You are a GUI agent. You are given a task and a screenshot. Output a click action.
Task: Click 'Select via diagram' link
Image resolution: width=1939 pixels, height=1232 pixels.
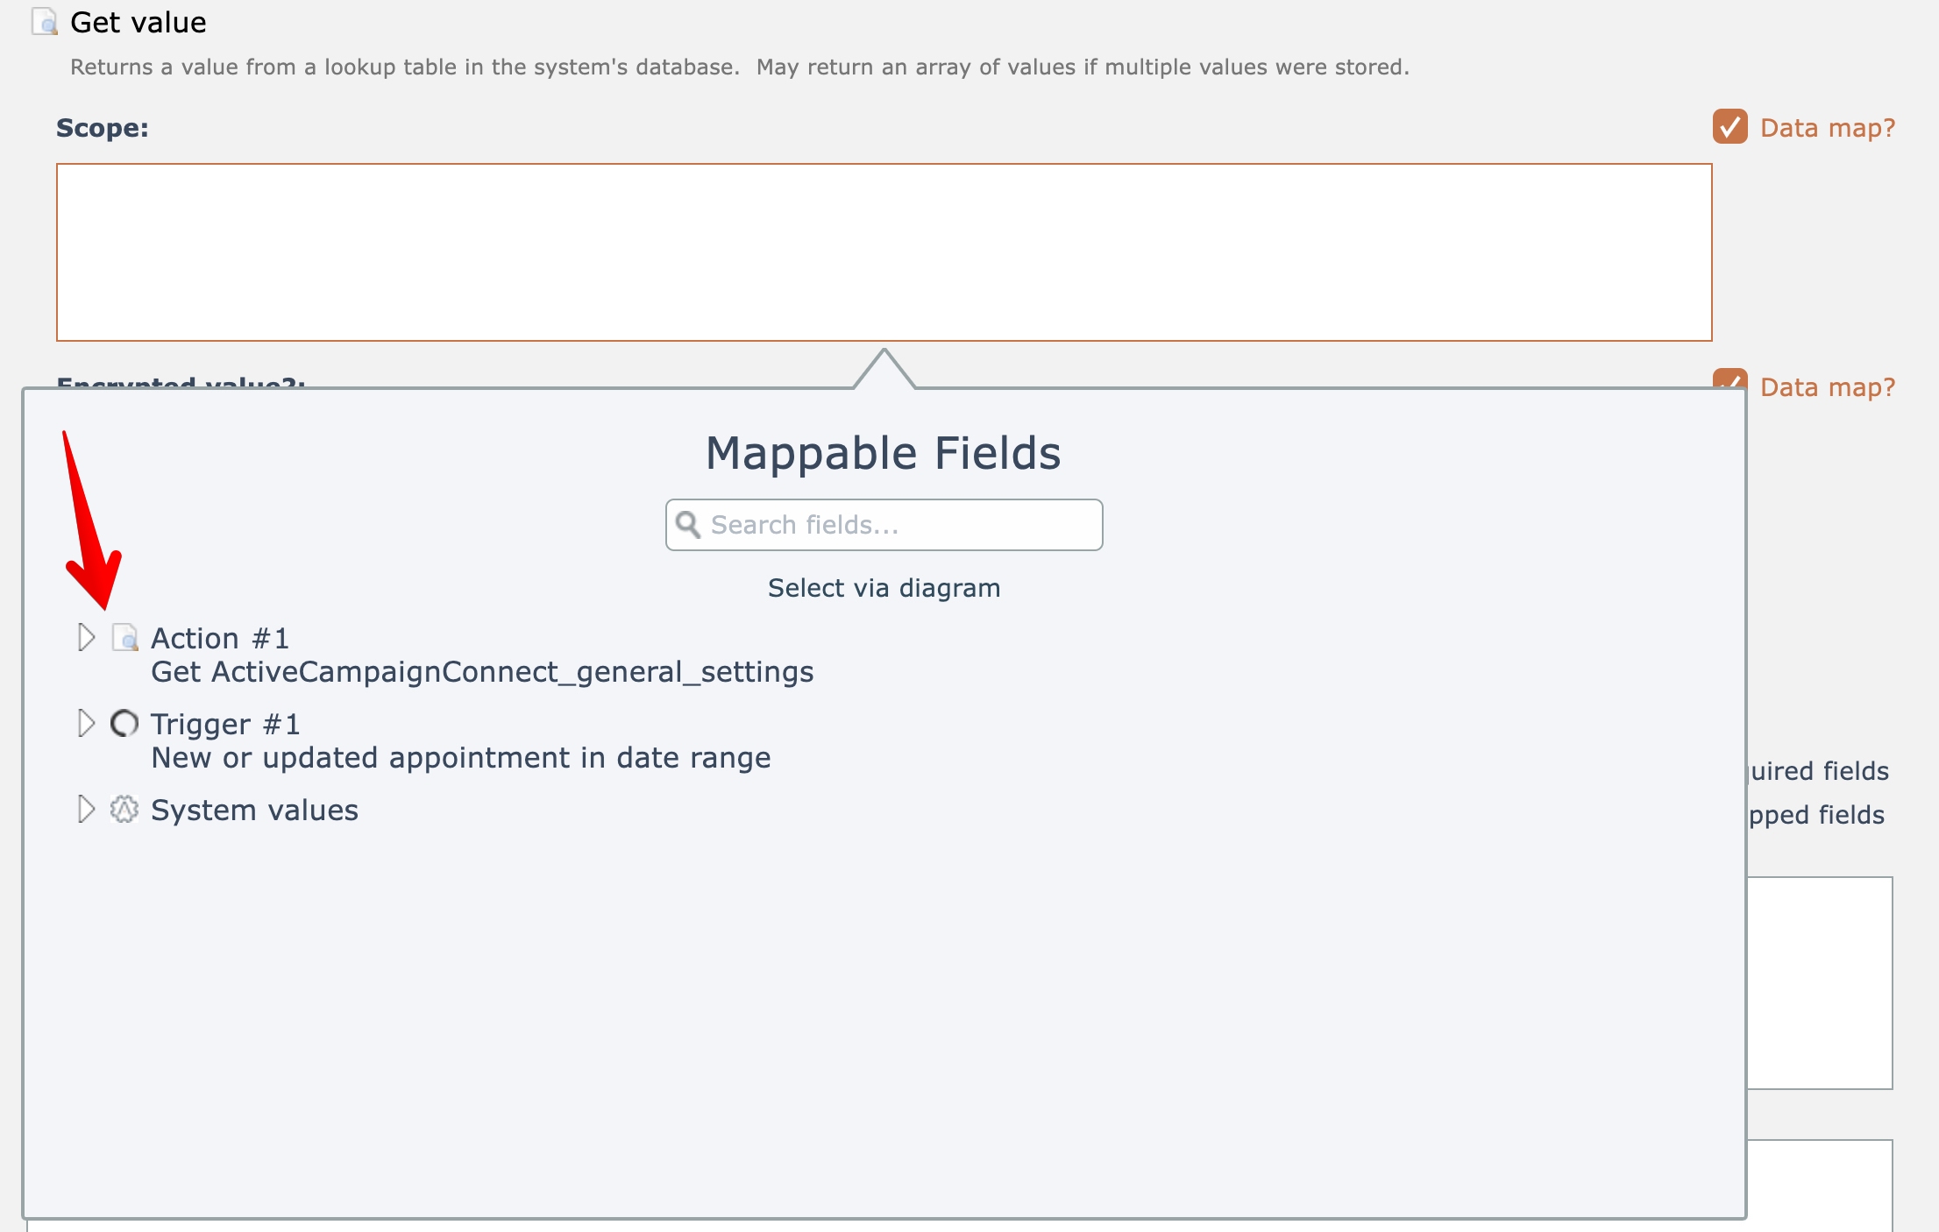click(x=884, y=588)
